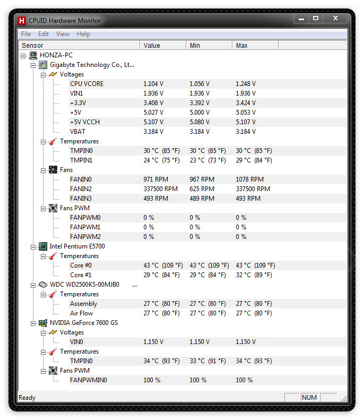Select the Core #1 temperature row
The height and width of the screenshot is (420, 364).
(x=207, y=275)
